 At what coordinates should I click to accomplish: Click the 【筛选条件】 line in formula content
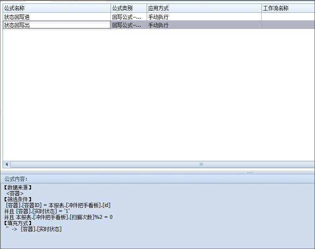18,199
